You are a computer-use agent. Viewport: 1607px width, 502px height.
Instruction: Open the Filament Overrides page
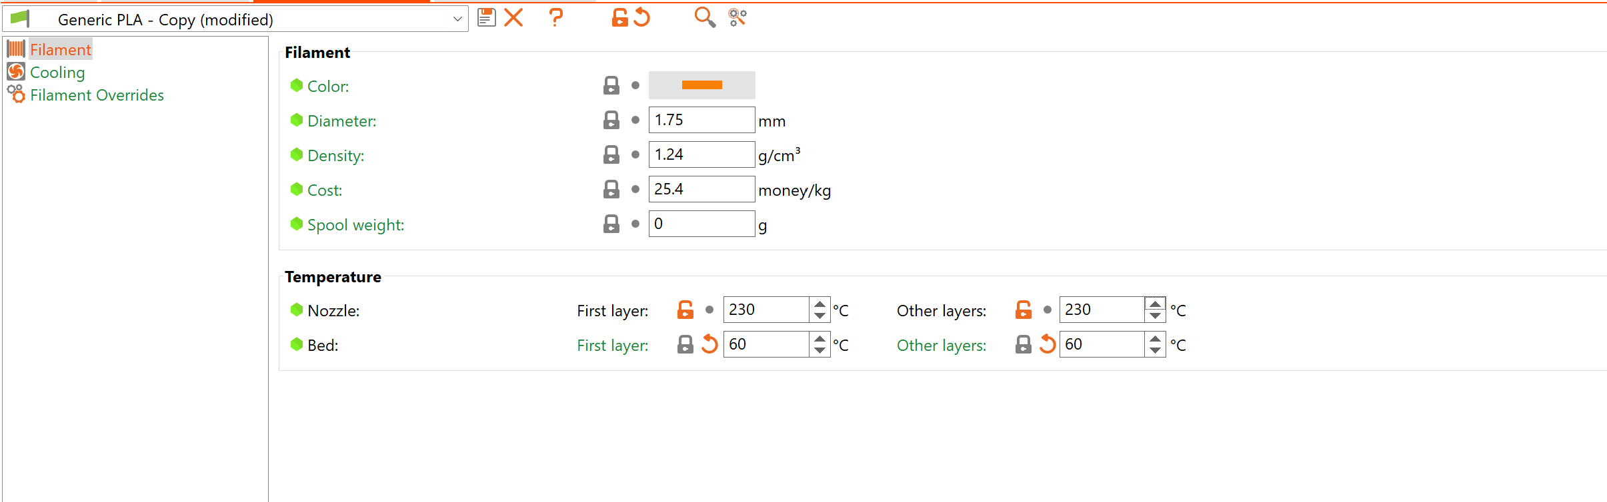tap(97, 95)
